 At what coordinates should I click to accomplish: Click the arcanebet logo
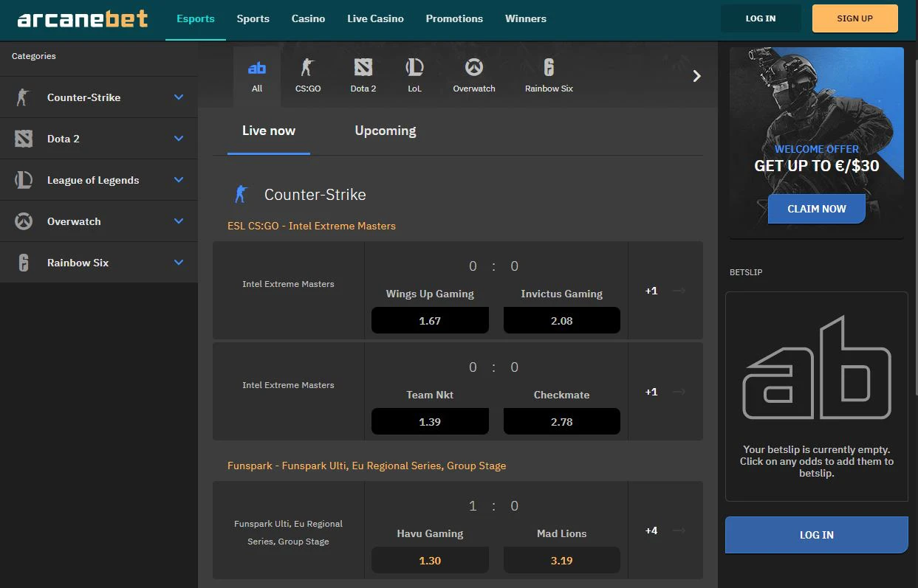83,18
